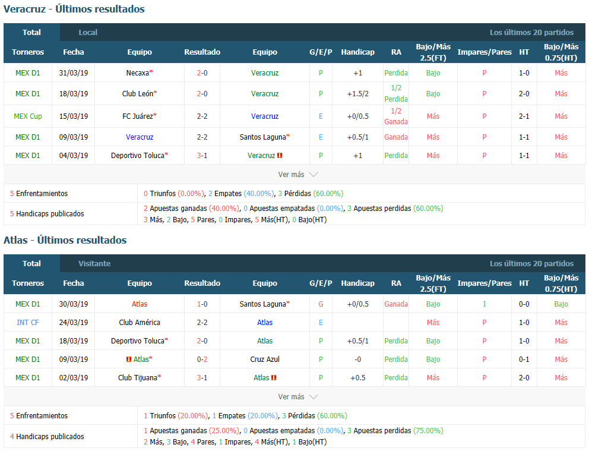Viewport: 589px width, 451px height.
Task: Click the red G in Atlas 30/03/19 row
Action: pyautogui.click(x=321, y=304)
